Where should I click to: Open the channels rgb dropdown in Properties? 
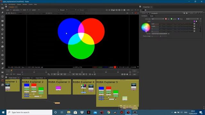[158, 19]
